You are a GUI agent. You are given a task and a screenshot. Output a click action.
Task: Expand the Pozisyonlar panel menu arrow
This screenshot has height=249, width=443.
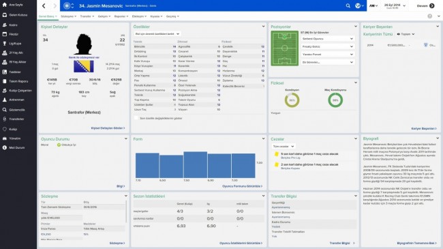click(355, 27)
